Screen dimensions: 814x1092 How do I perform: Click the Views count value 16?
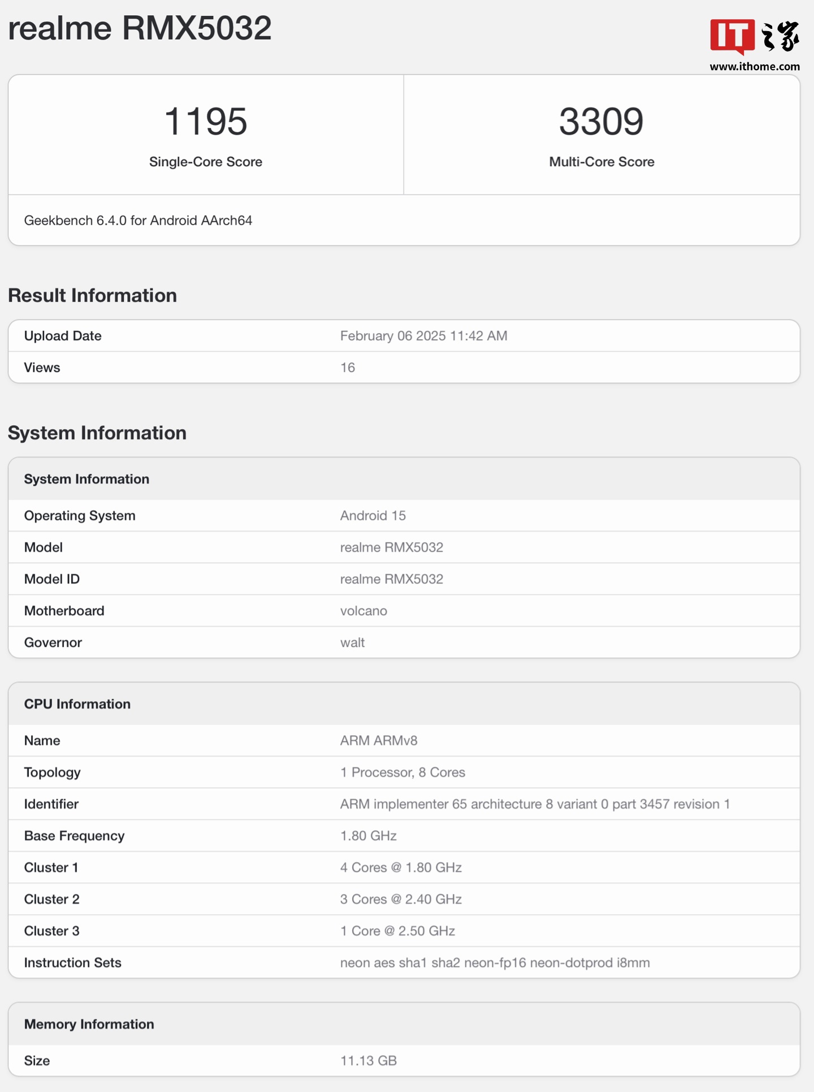click(347, 368)
